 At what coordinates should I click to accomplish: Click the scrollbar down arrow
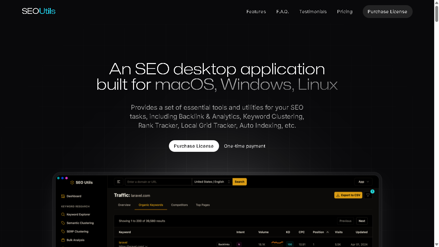click(436, 244)
